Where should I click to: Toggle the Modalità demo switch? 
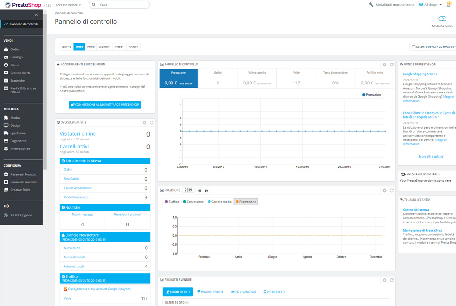pos(442,19)
